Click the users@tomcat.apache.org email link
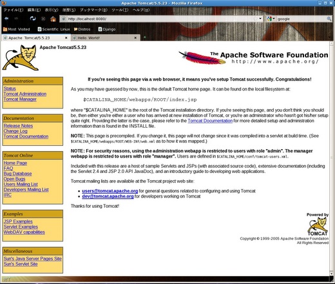335x284 pixels. coord(110,191)
